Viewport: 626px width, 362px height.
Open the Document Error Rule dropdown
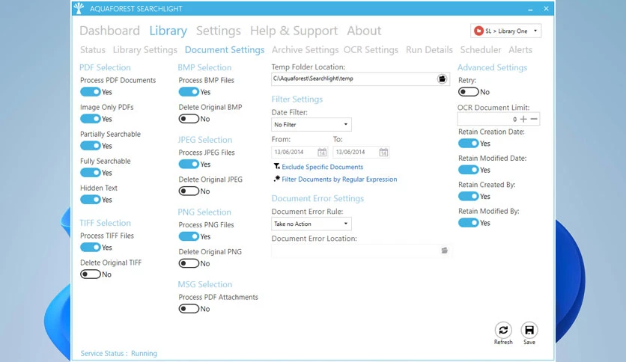(312, 224)
